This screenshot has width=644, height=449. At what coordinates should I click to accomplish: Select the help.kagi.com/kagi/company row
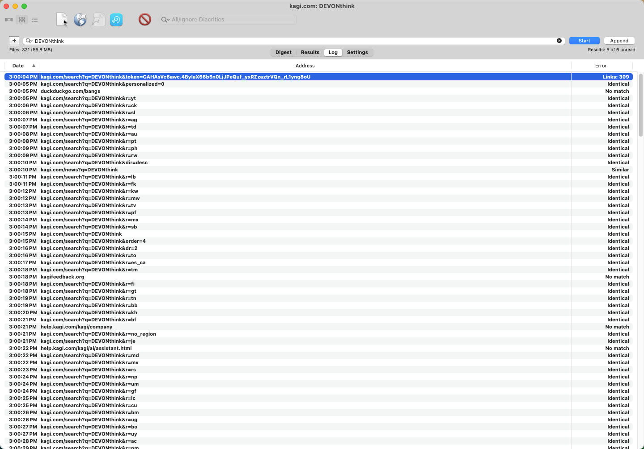[x=318, y=327]
